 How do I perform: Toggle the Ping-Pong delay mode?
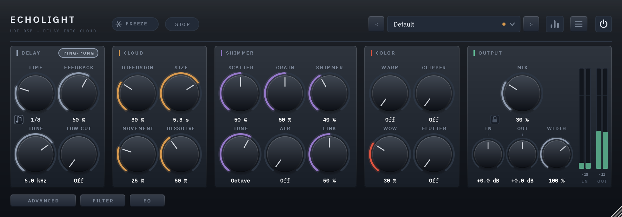[78, 53]
